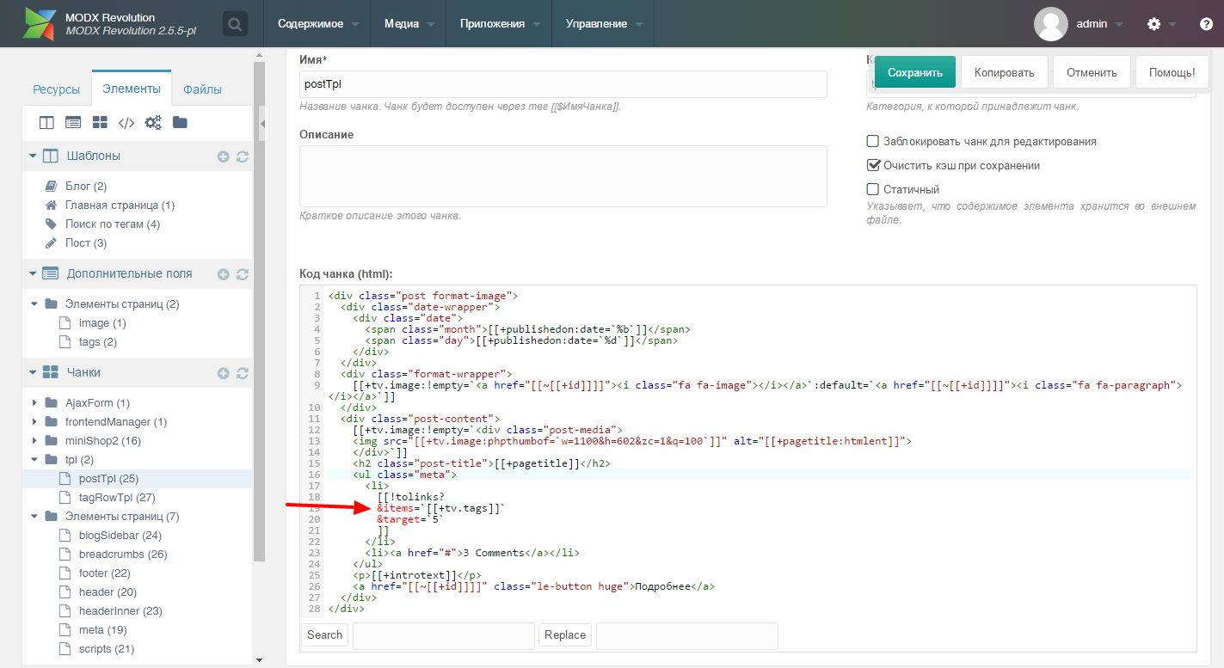
Task: Click the new template variable icon in toolbar
Action: [73, 123]
